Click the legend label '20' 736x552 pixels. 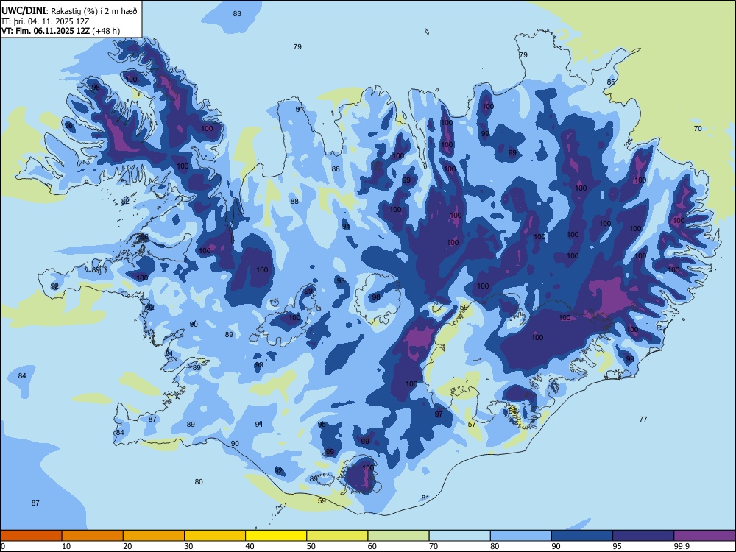click(x=127, y=546)
